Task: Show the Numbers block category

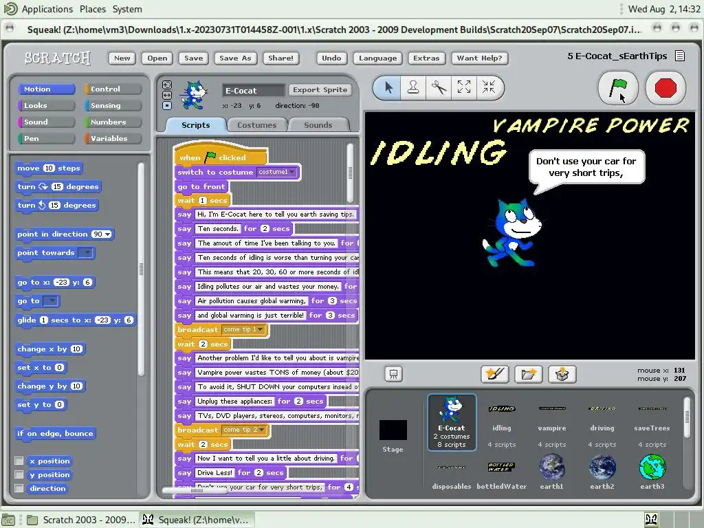Action: pos(113,122)
